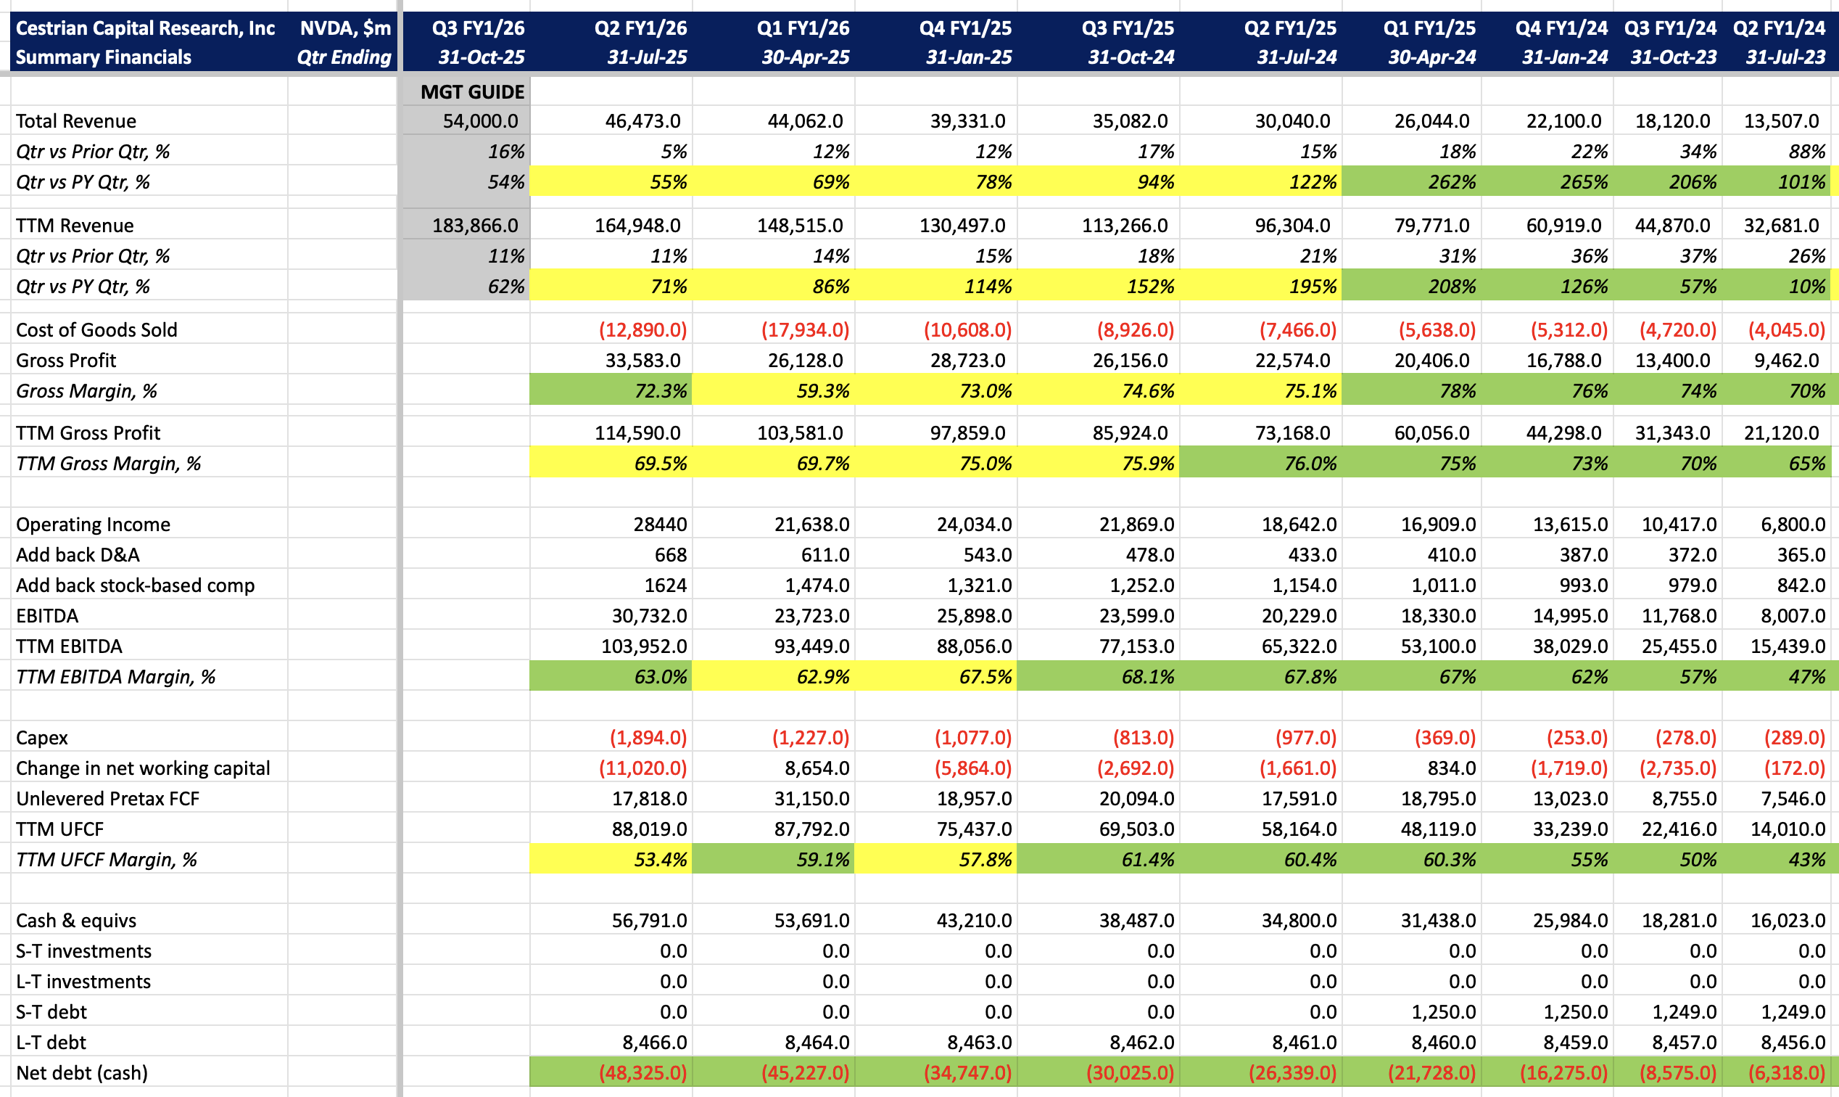This screenshot has height=1097, width=1839.
Task: Click Gross Margin 72.3% cell
Action: click(660, 390)
